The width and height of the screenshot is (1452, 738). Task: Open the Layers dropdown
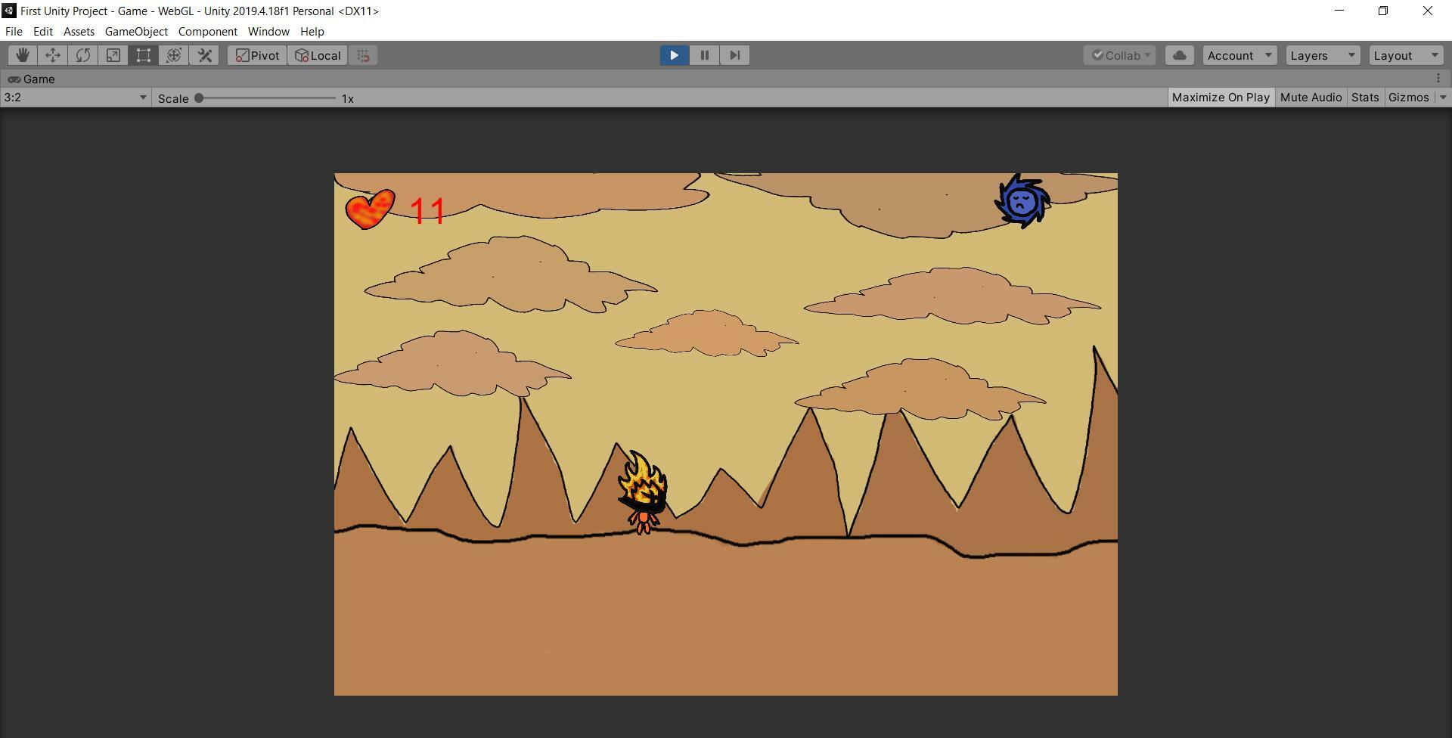[1322, 55]
